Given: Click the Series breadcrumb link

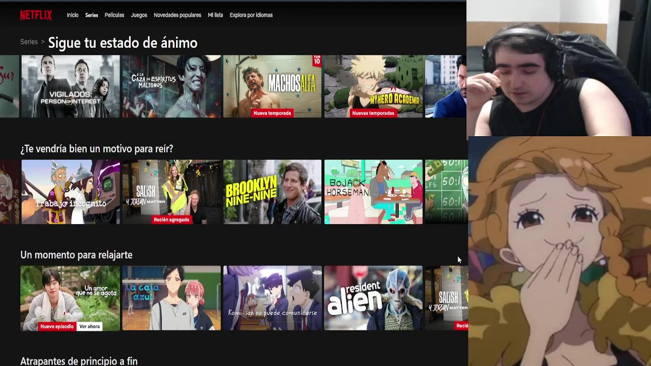Looking at the screenshot, I should click(29, 42).
